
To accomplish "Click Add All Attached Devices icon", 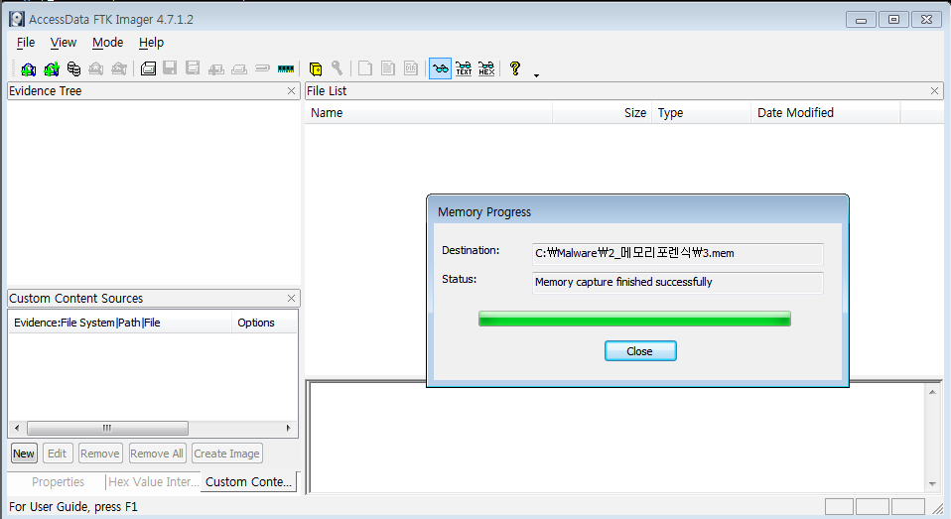I will coord(51,68).
